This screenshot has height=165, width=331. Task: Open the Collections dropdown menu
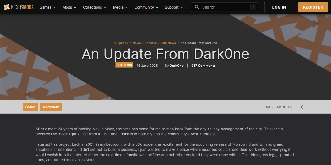94,7
